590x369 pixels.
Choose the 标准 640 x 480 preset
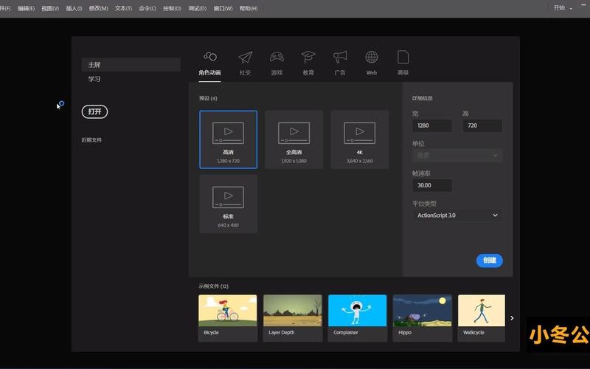tap(229, 204)
